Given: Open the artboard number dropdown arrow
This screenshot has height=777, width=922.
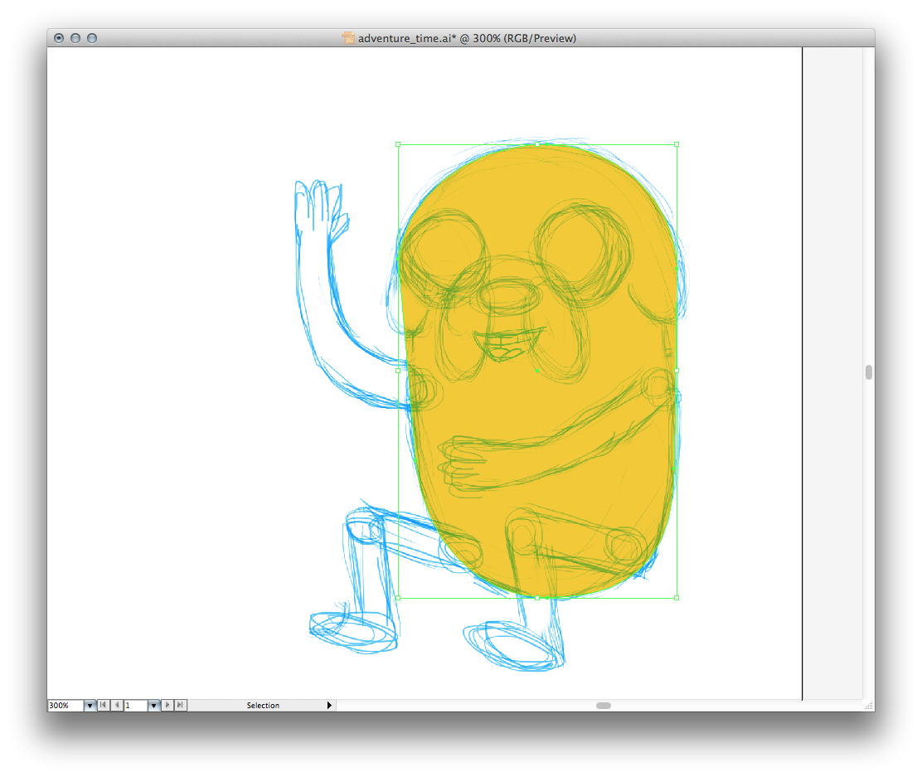Looking at the screenshot, I should [153, 705].
